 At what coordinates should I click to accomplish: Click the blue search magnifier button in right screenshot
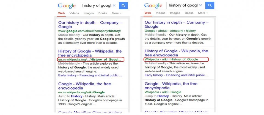pos(210,5)
